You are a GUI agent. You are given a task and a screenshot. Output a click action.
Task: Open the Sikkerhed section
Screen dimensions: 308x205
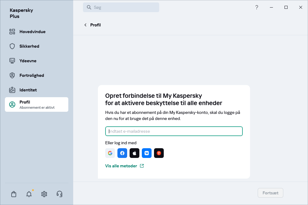pyautogui.click(x=29, y=46)
